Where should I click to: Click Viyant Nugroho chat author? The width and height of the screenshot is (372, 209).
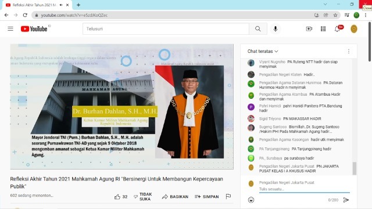(272, 62)
